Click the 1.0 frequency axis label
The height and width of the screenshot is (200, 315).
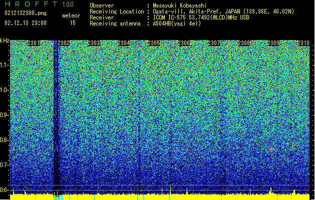[x=5, y=90]
